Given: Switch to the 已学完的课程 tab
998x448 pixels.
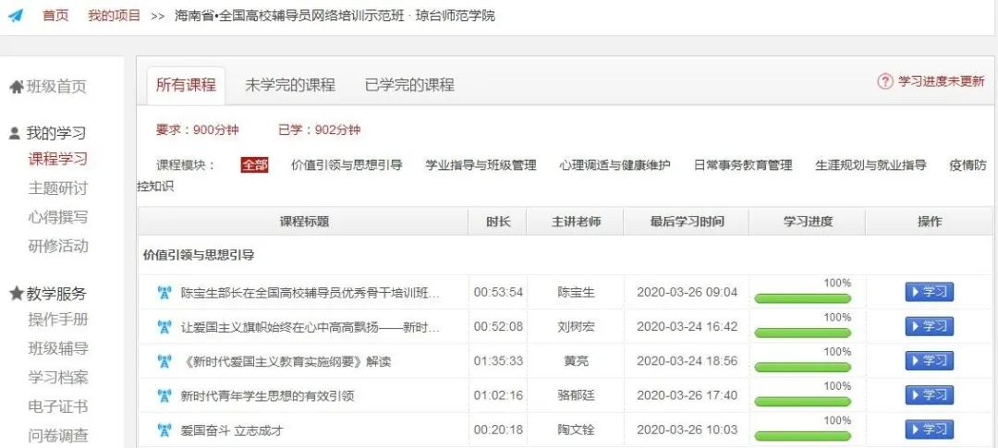Looking at the screenshot, I should pyautogui.click(x=409, y=85).
